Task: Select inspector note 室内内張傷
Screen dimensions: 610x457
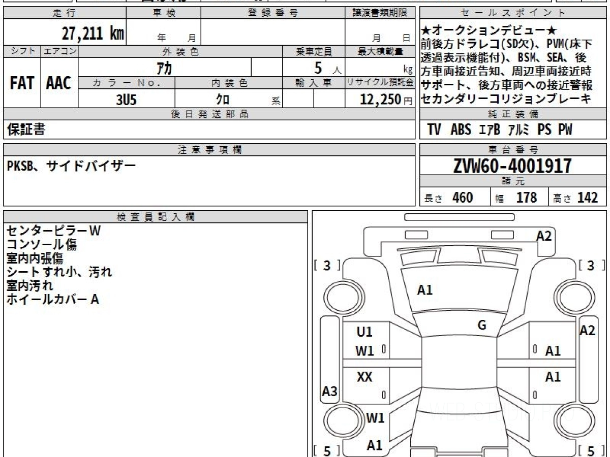Action: pyautogui.click(x=35, y=258)
